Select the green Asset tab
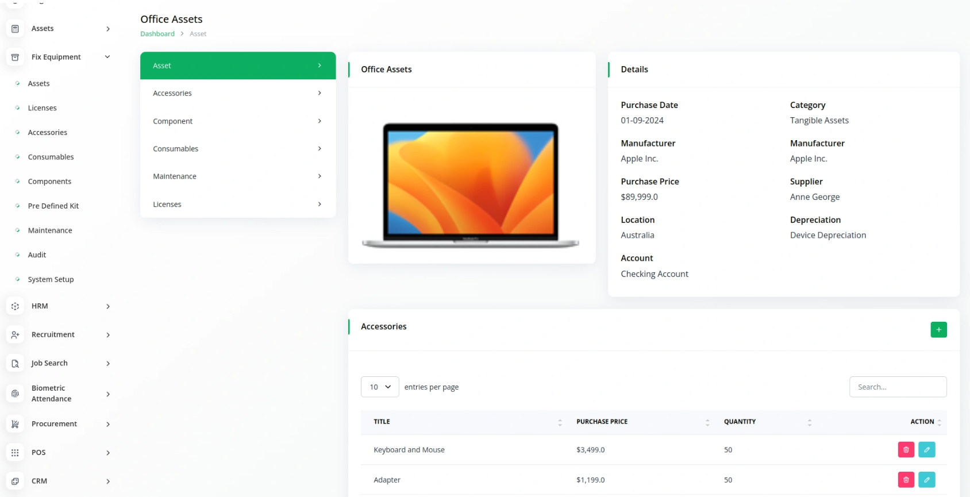 238,66
